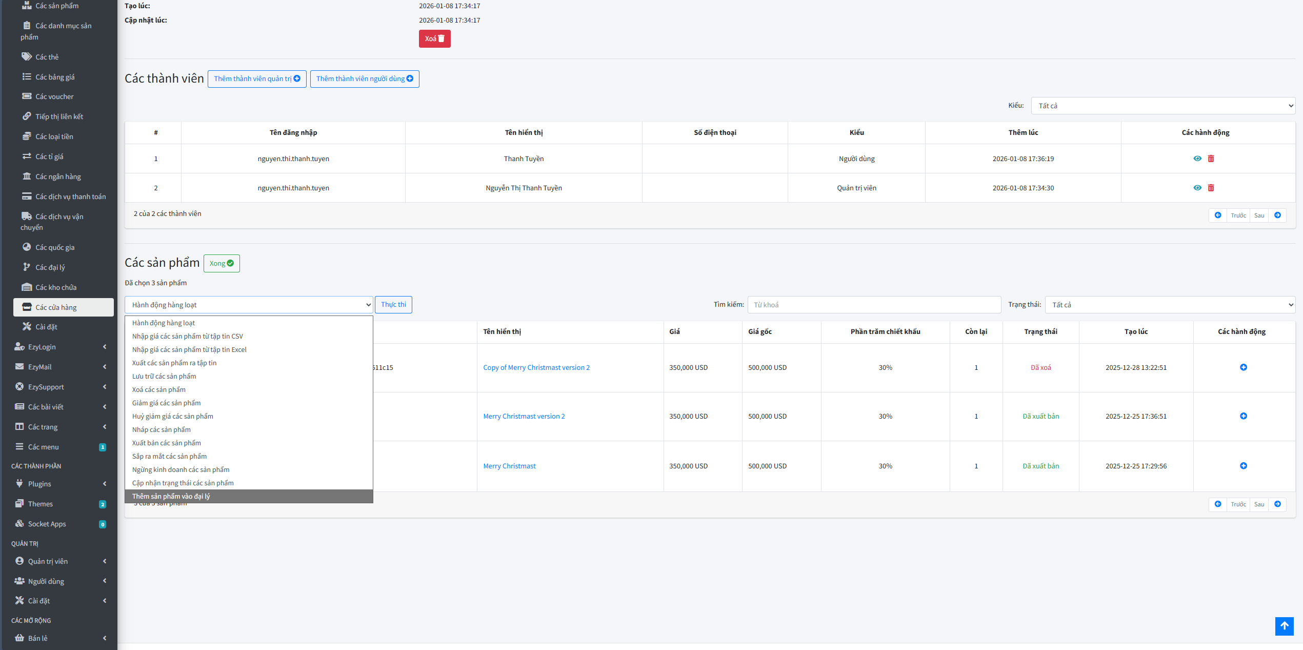Viewport: 1303px width, 650px height.
Task: View member Thanh Tuyền via the eye icon
Action: (1197, 159)
